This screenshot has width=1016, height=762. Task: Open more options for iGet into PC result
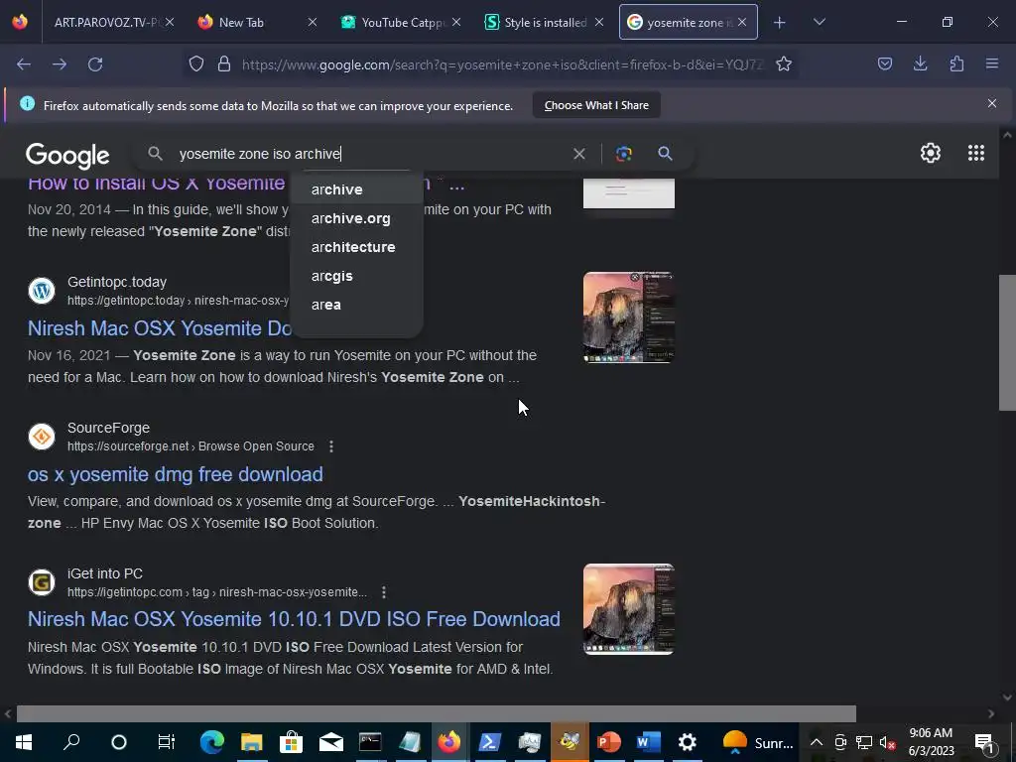tap(384, 592)
